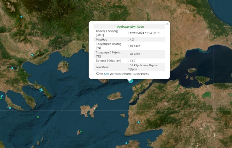The width and height of the screenshot is (232, 148).
Task: Select the cyan marker cluster on the narrow peninsula
Action: point(41,90)
